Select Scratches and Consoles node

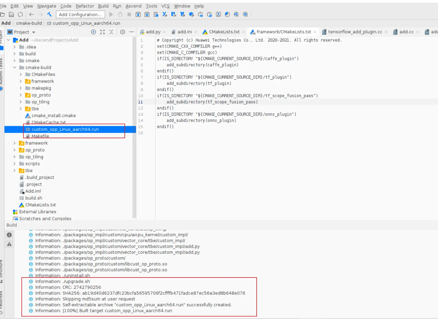[45, 219]
